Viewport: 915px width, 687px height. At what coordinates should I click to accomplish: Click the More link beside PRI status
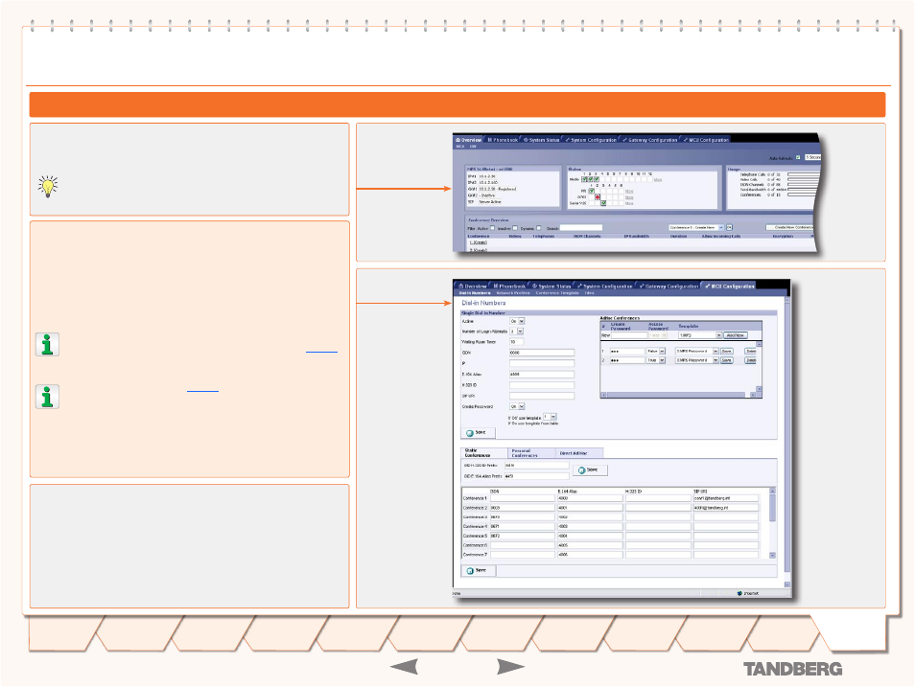click(x=629, y=192)
